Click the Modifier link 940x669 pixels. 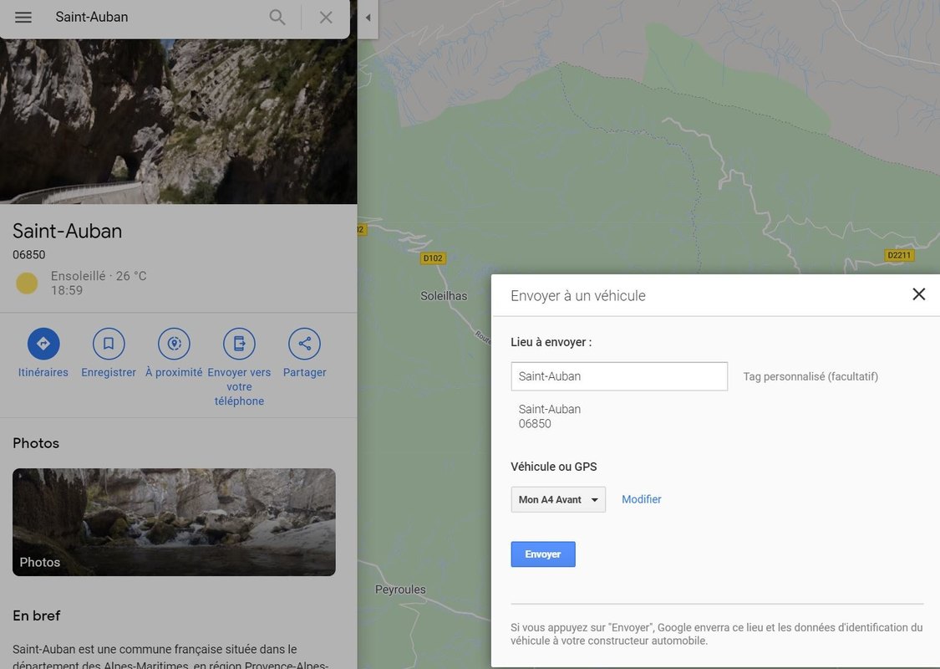pyautogui.click(x=641, y=499)
